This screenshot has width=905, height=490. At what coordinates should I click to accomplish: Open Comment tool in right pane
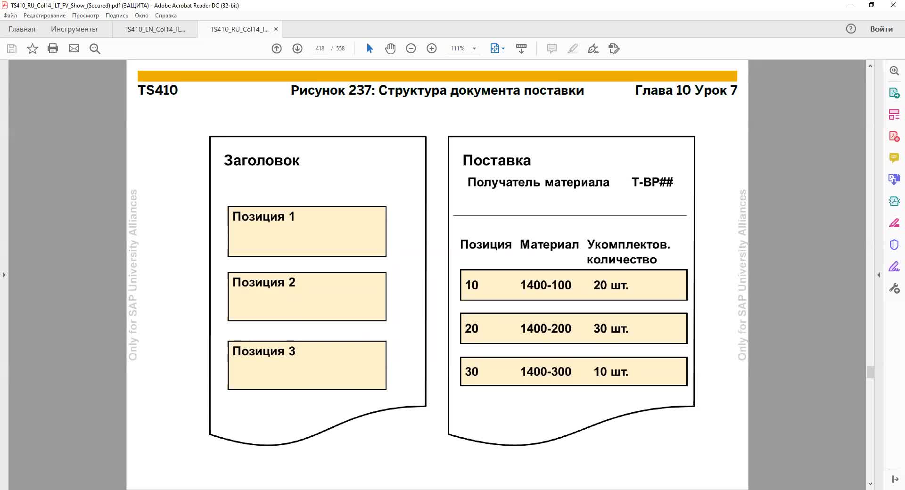pyautogui.click(x=894, y=158)
